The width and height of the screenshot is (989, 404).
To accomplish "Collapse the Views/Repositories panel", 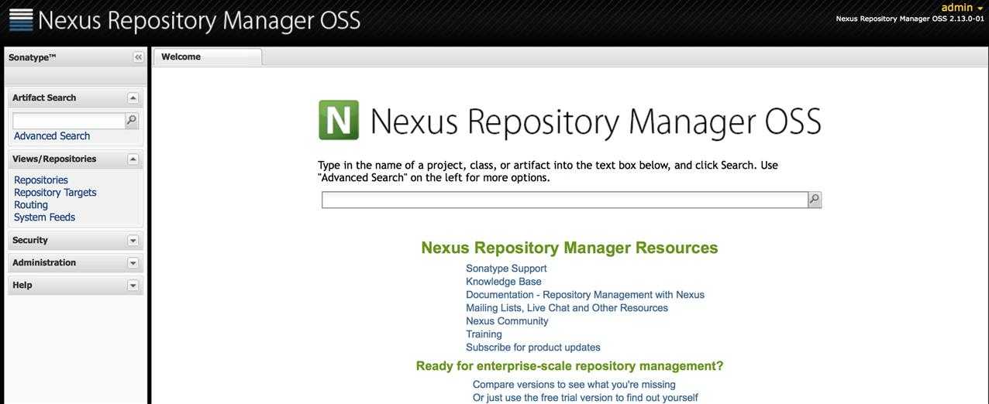I will click(133, 159).
